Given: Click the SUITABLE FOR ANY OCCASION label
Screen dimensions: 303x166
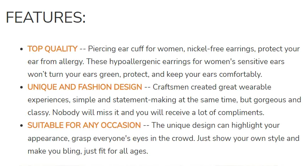Looking at the screenshot, I should pyautogui.click(x=84, y=125).
